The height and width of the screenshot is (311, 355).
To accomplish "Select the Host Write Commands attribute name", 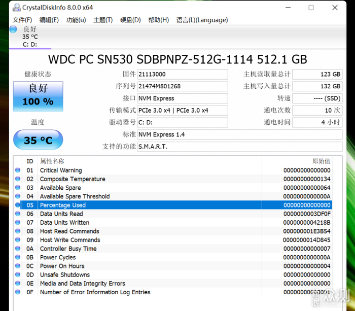I will (70, 240).
